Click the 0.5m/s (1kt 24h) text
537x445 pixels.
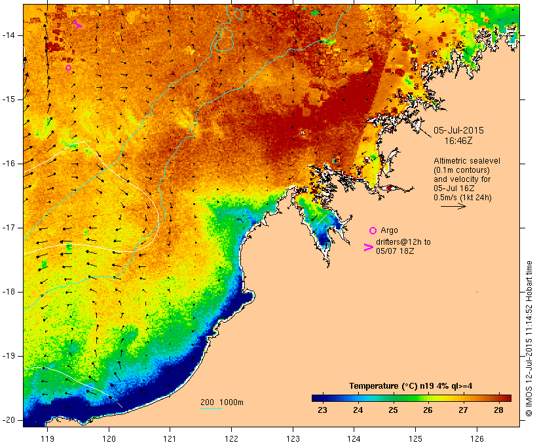click(462, 198)
